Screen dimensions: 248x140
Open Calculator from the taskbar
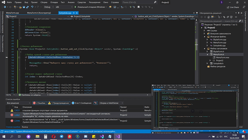point(45,136)
